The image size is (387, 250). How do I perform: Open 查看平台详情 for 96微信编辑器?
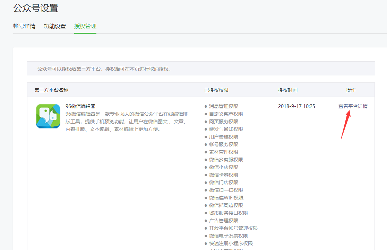(x=353, y=106)
